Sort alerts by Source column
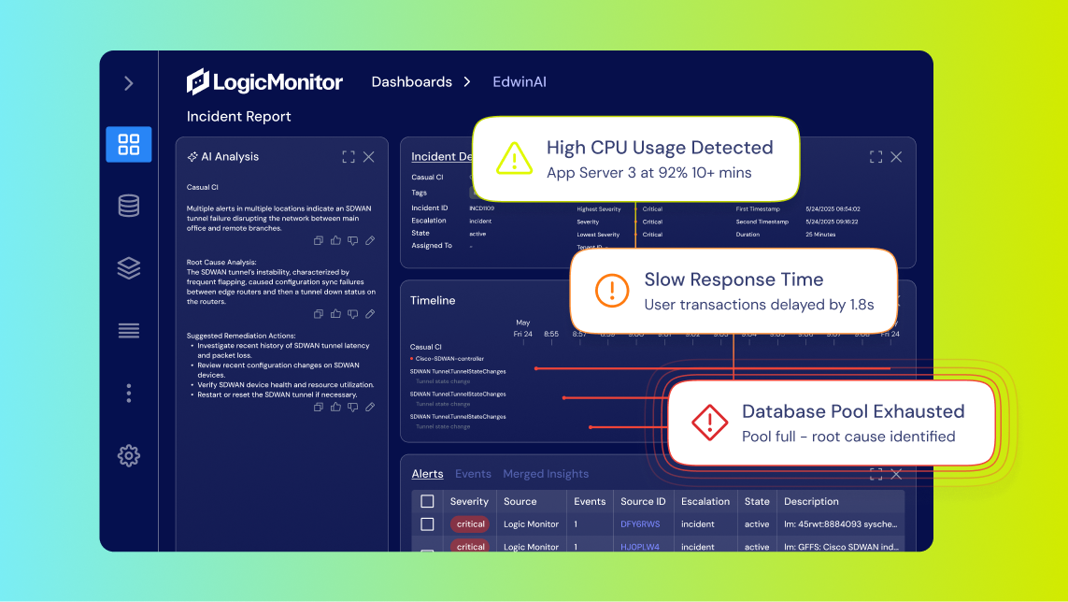This screenshot has width=1068, height=602. pyautogui.click(x=520, y=501)
